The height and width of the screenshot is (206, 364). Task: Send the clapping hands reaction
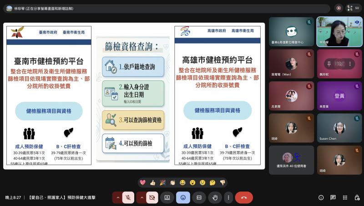click(x=172, y=182)
